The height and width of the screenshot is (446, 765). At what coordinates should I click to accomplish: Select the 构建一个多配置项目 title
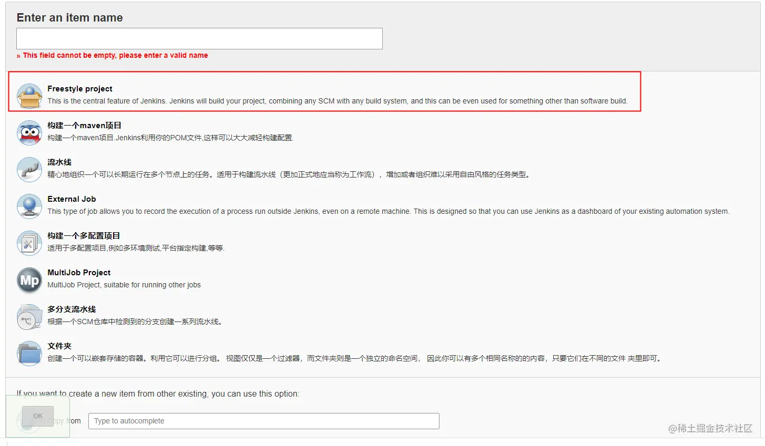pos(84,236)
